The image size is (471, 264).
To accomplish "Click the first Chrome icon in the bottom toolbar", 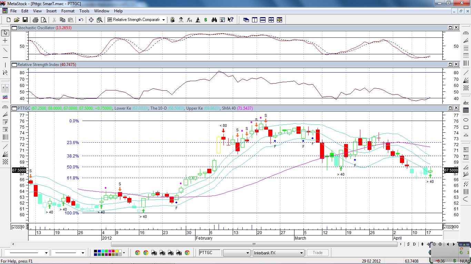I will click(x=138, y=253).
